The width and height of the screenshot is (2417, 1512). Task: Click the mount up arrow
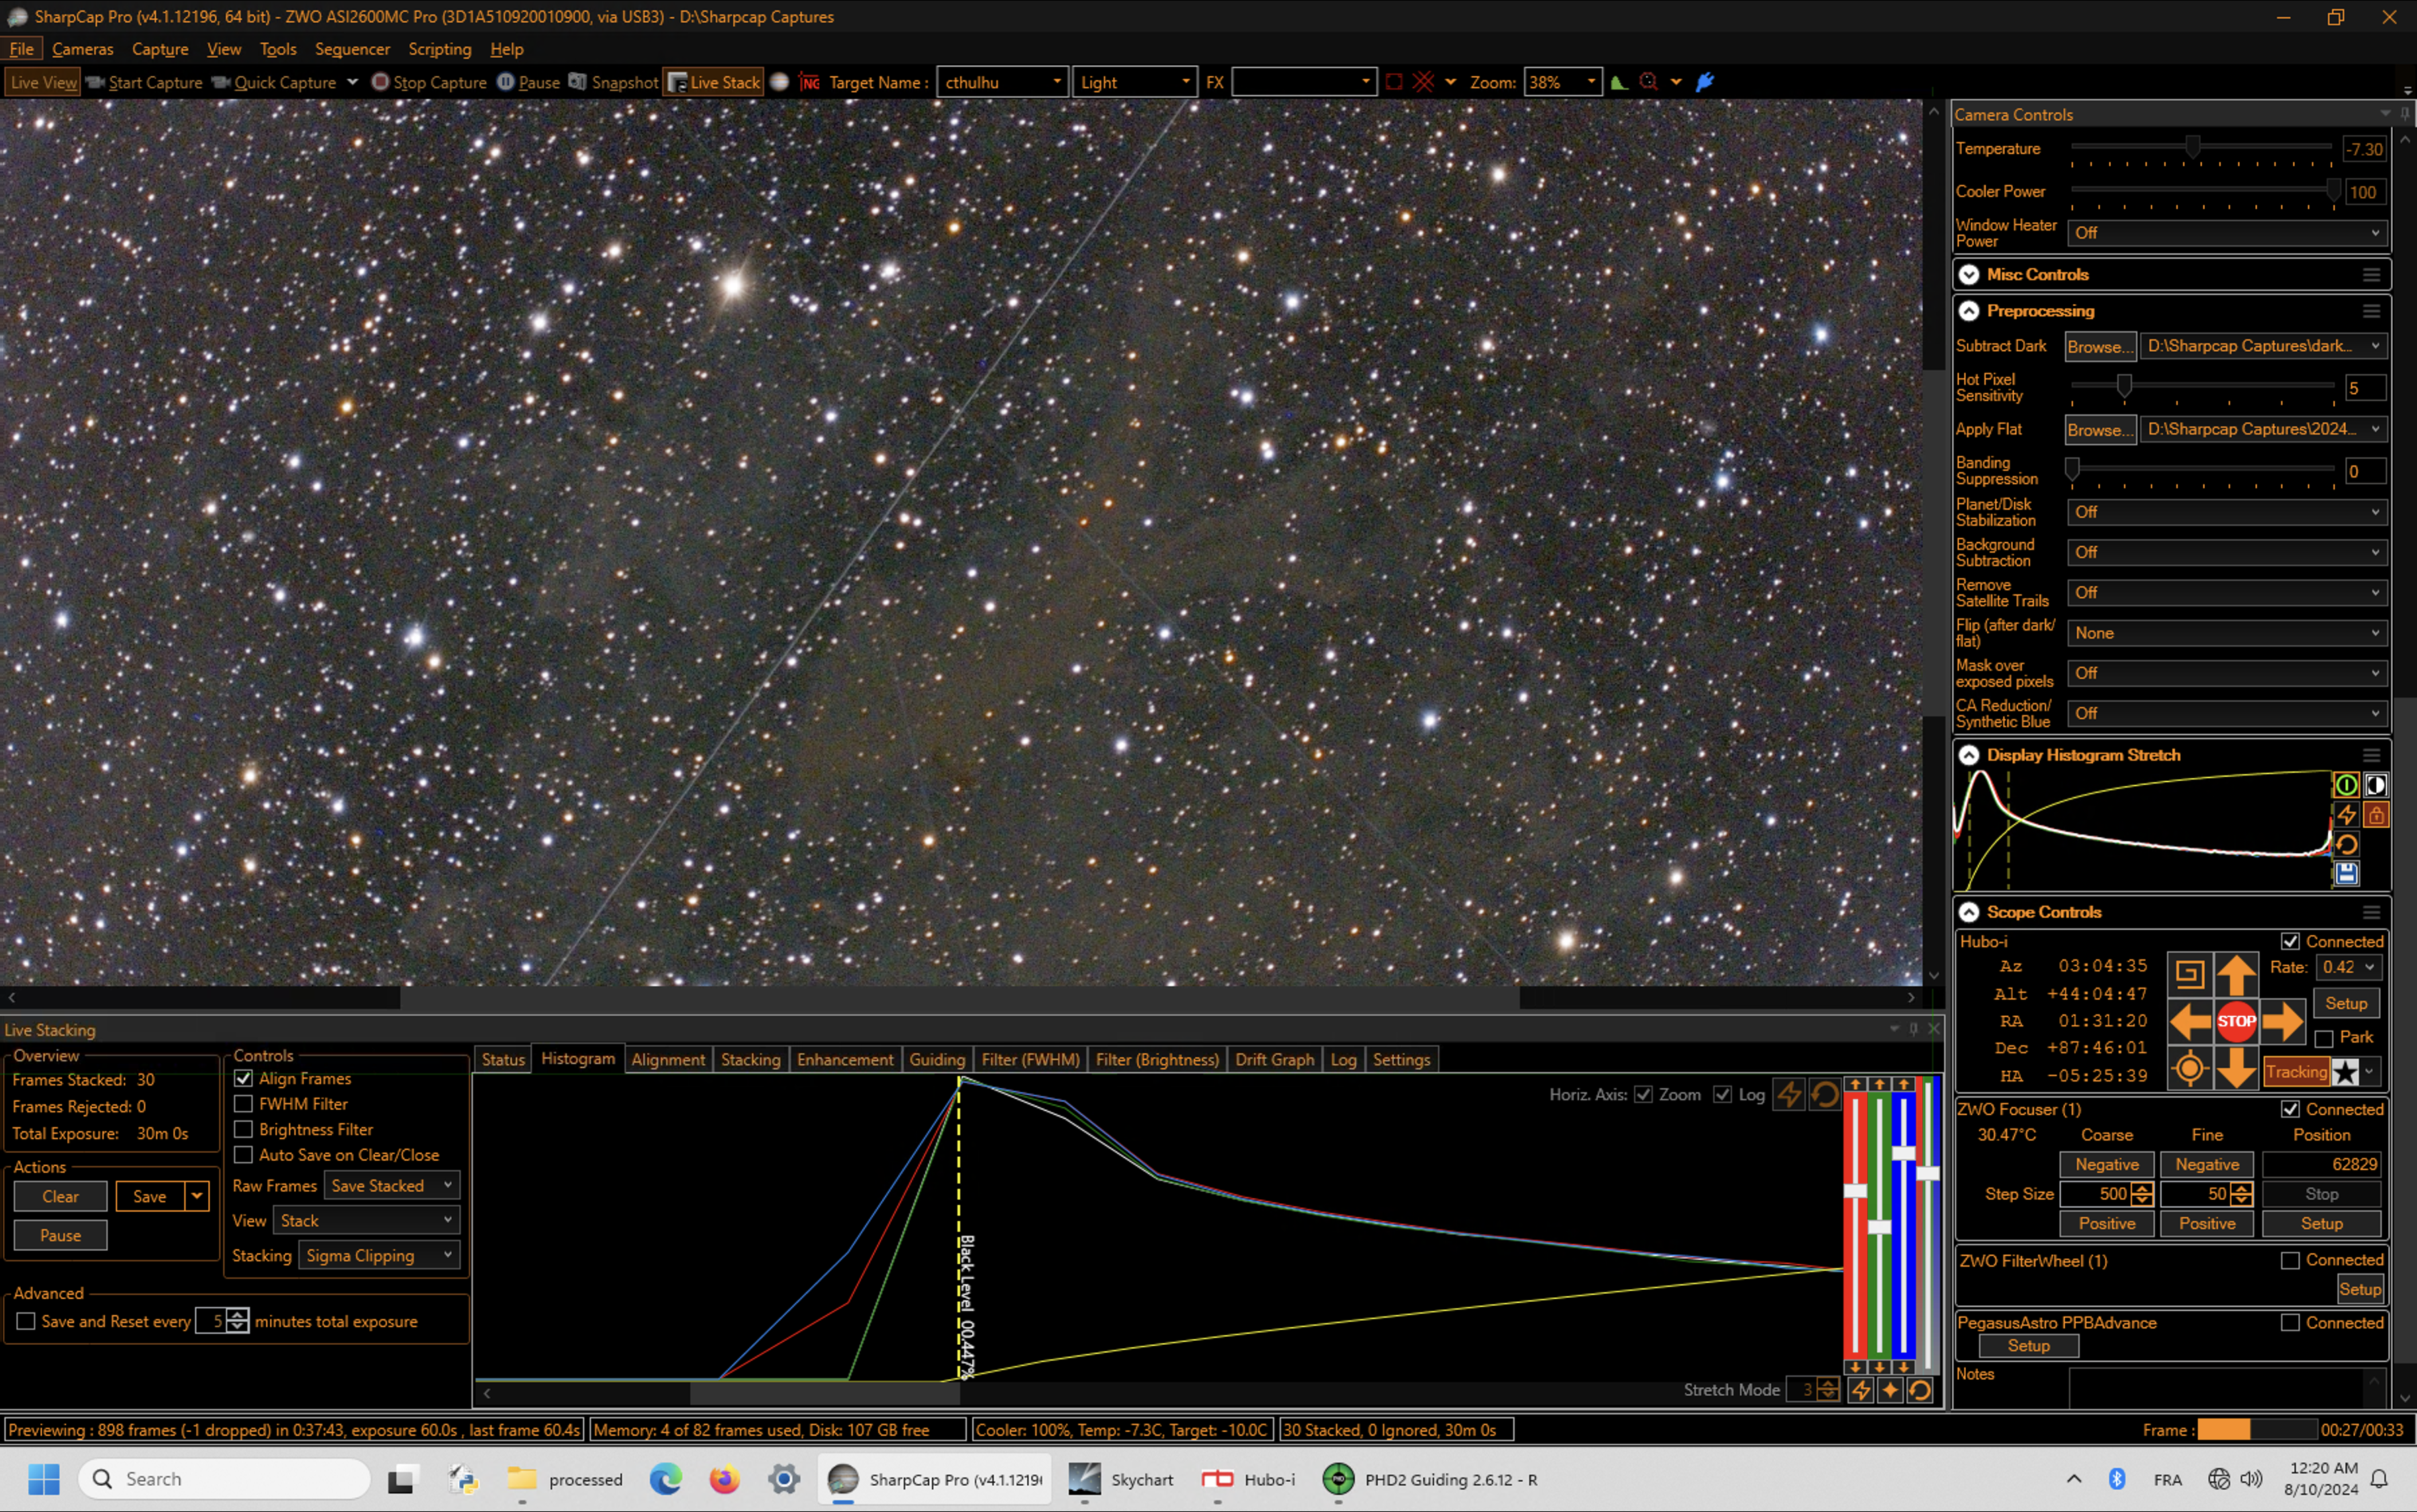(2236, 974)
